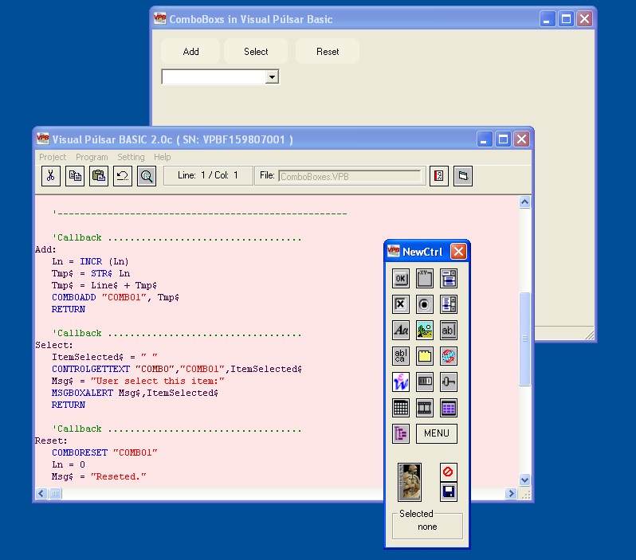Select the film strip video control tool

[x=424, y=408]
